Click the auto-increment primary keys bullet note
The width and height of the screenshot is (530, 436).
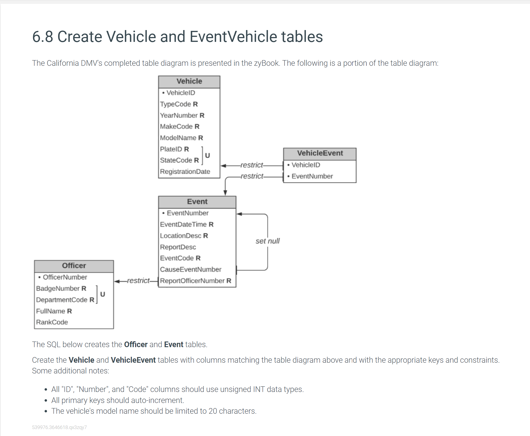coord(117,400)
